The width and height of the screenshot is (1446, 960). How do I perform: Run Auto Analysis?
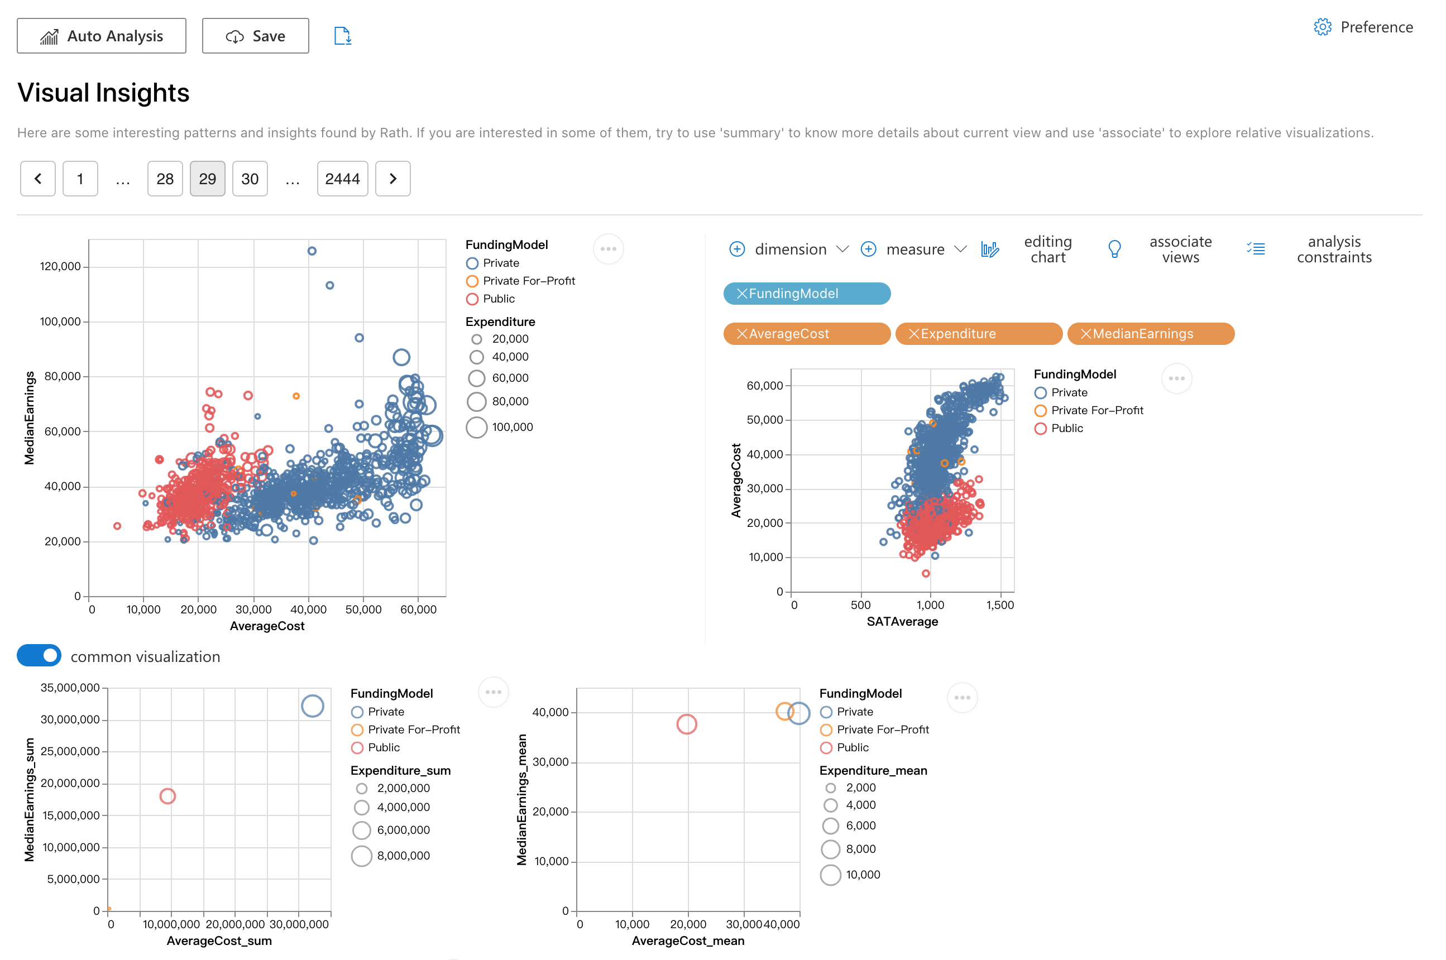coord(101,36)
